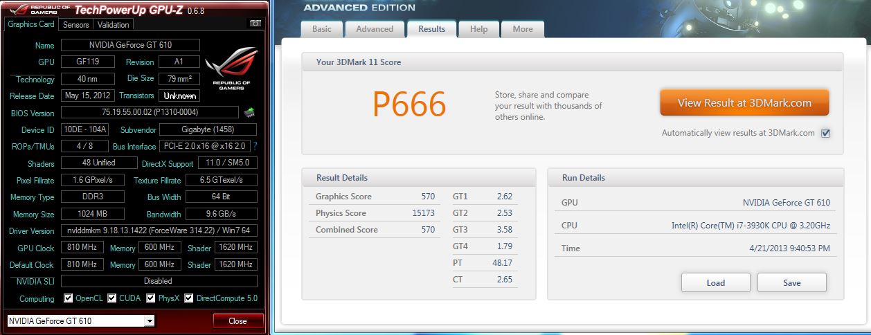Click the Memory Type field DDR3
The height and width of the screenshot is (335, 871).
[93, 197]
